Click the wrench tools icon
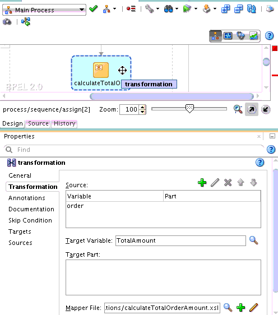The width and height of the screenshot is (278, 315). (x=149, y=9)
